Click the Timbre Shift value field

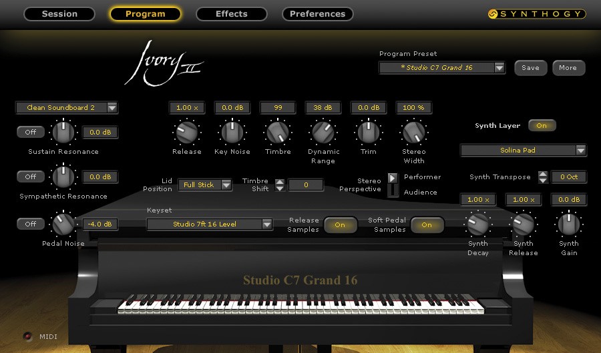pos(306,184)
